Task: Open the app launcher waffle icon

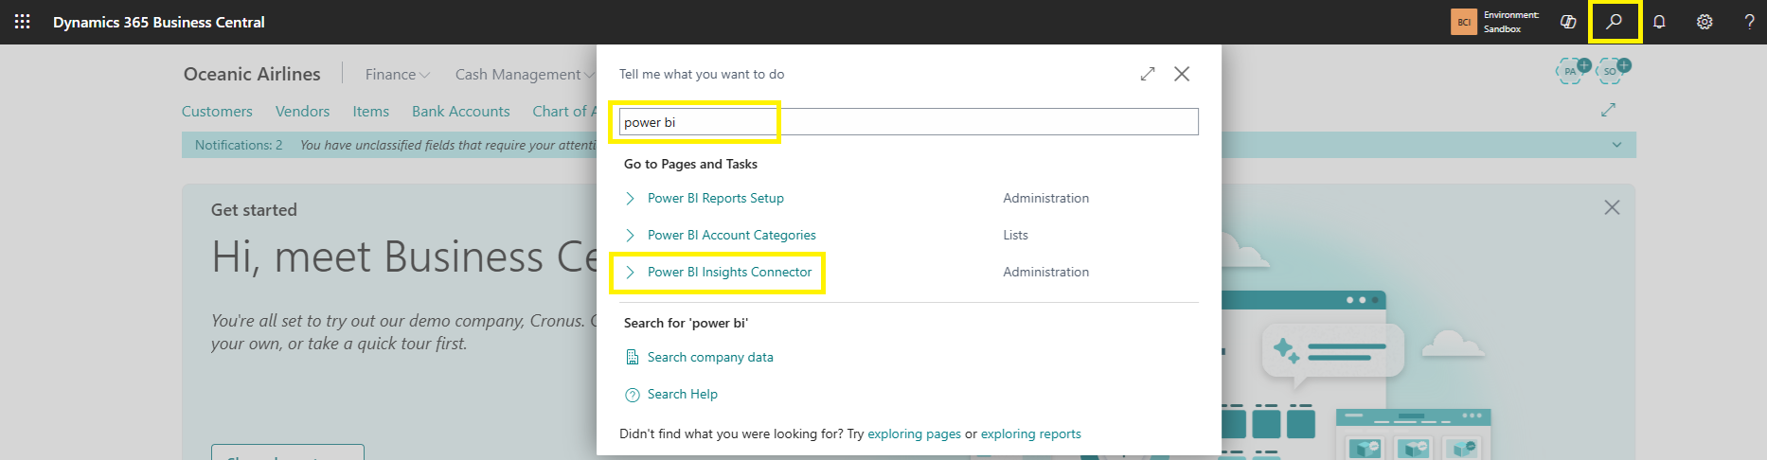Action: [23, 22]
